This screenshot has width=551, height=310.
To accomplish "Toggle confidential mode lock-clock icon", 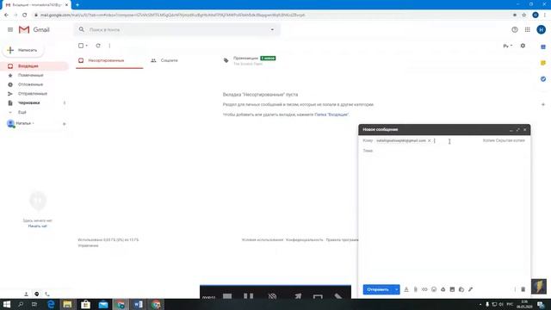I will click(461, 289).
